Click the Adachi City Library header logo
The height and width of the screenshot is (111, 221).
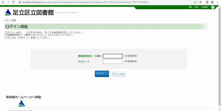click(29, 12)
